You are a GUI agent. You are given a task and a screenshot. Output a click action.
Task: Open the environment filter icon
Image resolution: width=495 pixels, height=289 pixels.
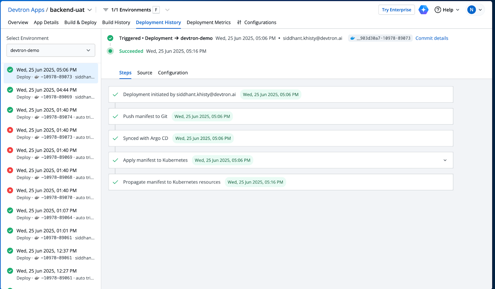(x=105, y=10)
